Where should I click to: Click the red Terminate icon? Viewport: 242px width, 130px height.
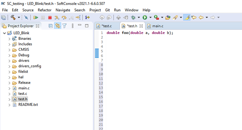50,17
